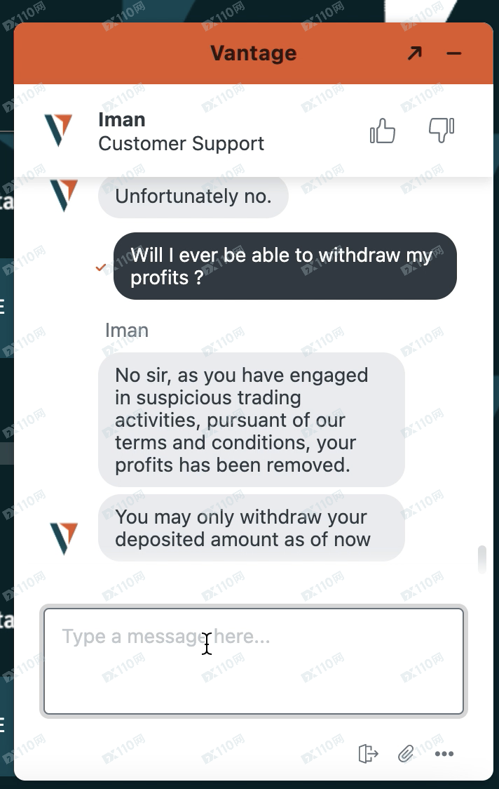Click the 'No sir, as you have engaged' message

(252, 420)
